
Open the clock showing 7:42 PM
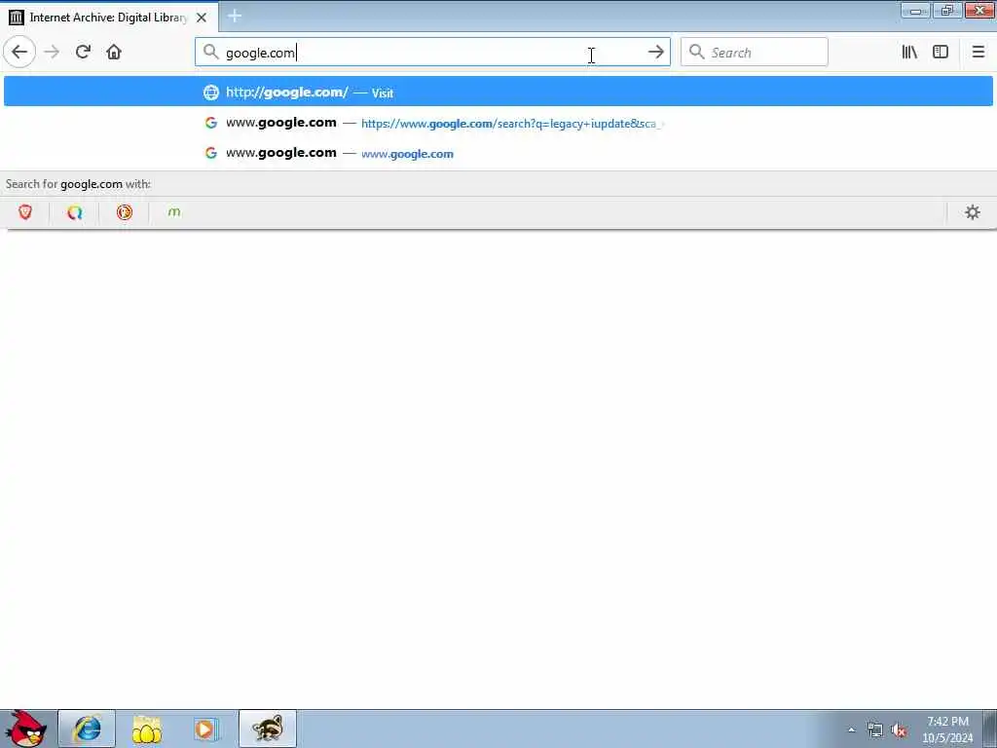point(947,729)
